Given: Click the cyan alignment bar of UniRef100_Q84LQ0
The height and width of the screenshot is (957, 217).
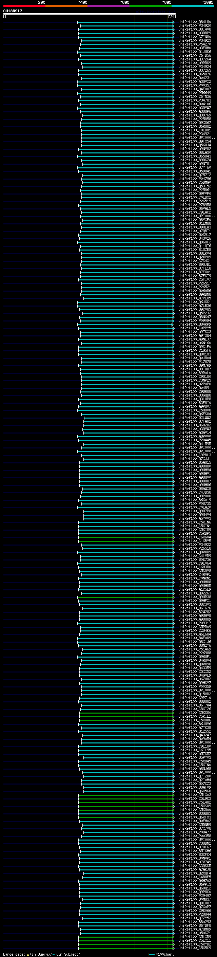Looking at the screenshot, I should coord(126,22).
